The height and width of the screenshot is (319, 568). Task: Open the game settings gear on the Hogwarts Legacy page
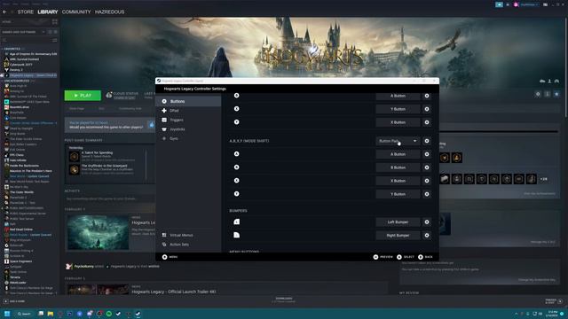tap(538, 94)
